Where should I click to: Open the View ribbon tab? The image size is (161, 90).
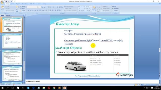[x=45, y=4]
